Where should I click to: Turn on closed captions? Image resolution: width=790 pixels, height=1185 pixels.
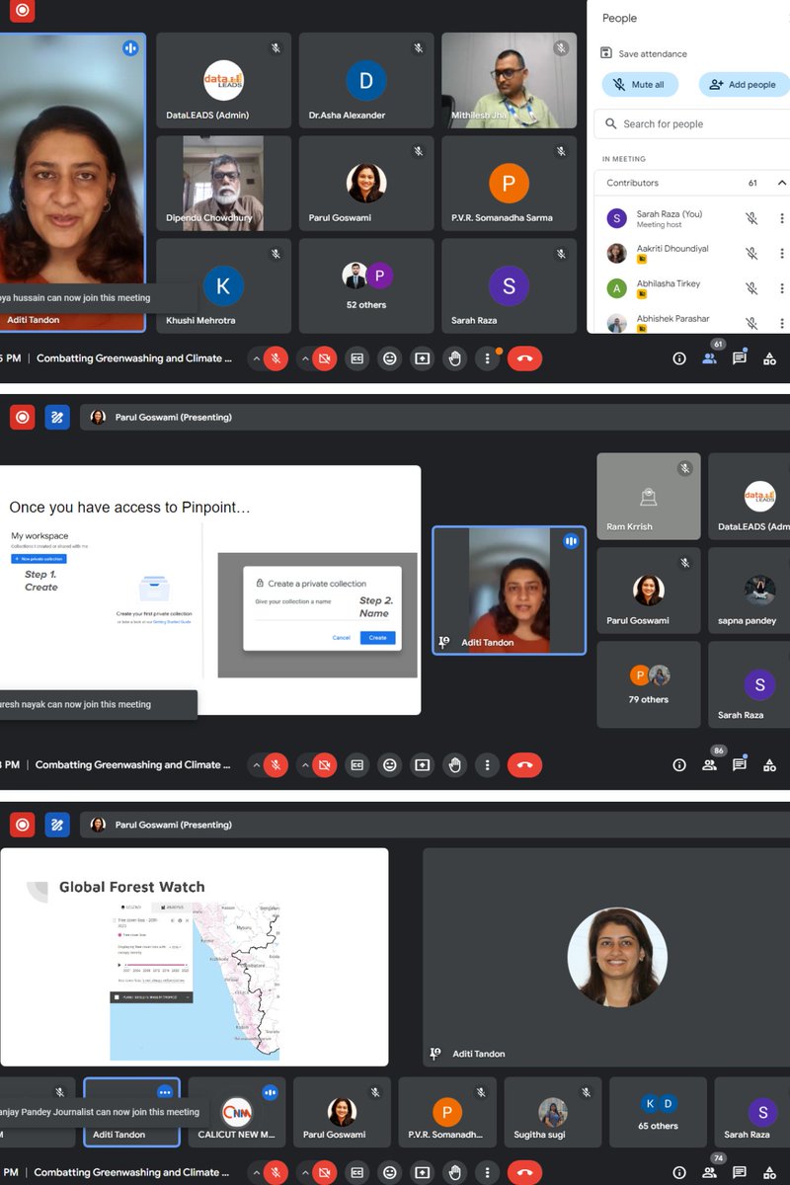tap(356, 358)
